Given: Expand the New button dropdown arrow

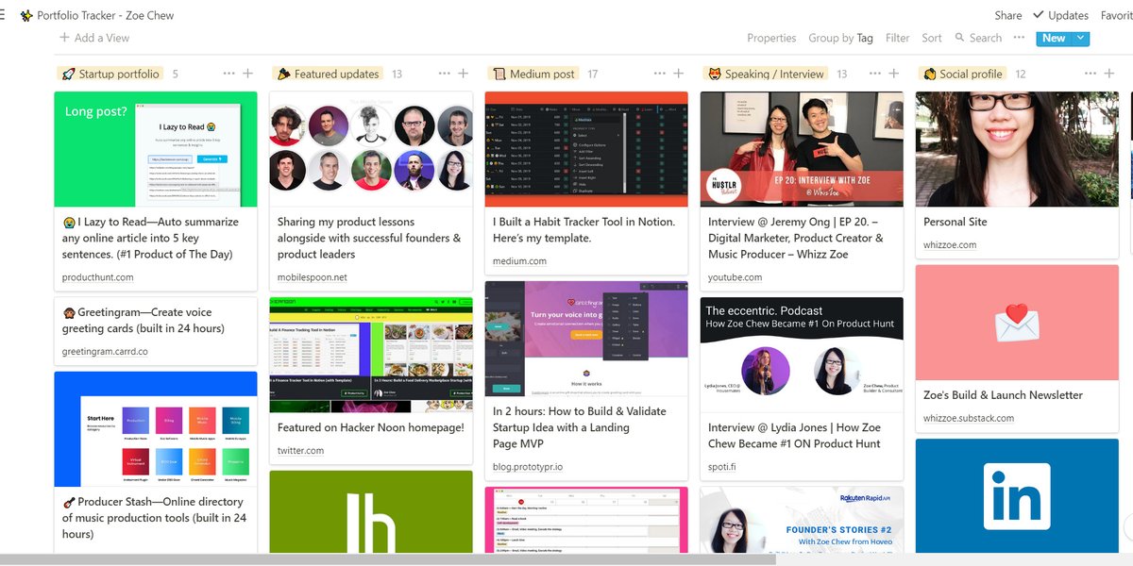Looking at the screenshot, I should (1080, 38).
